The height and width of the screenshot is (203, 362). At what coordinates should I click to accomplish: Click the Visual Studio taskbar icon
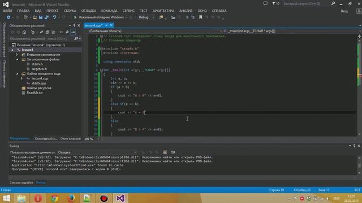coord(120,198)
